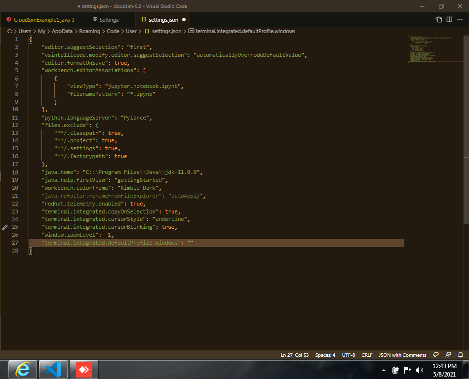Open the More Actions ellipsis menu
The width and height of the screenshot is (469, 379).
pyautogui.click(x=459, y=19)
